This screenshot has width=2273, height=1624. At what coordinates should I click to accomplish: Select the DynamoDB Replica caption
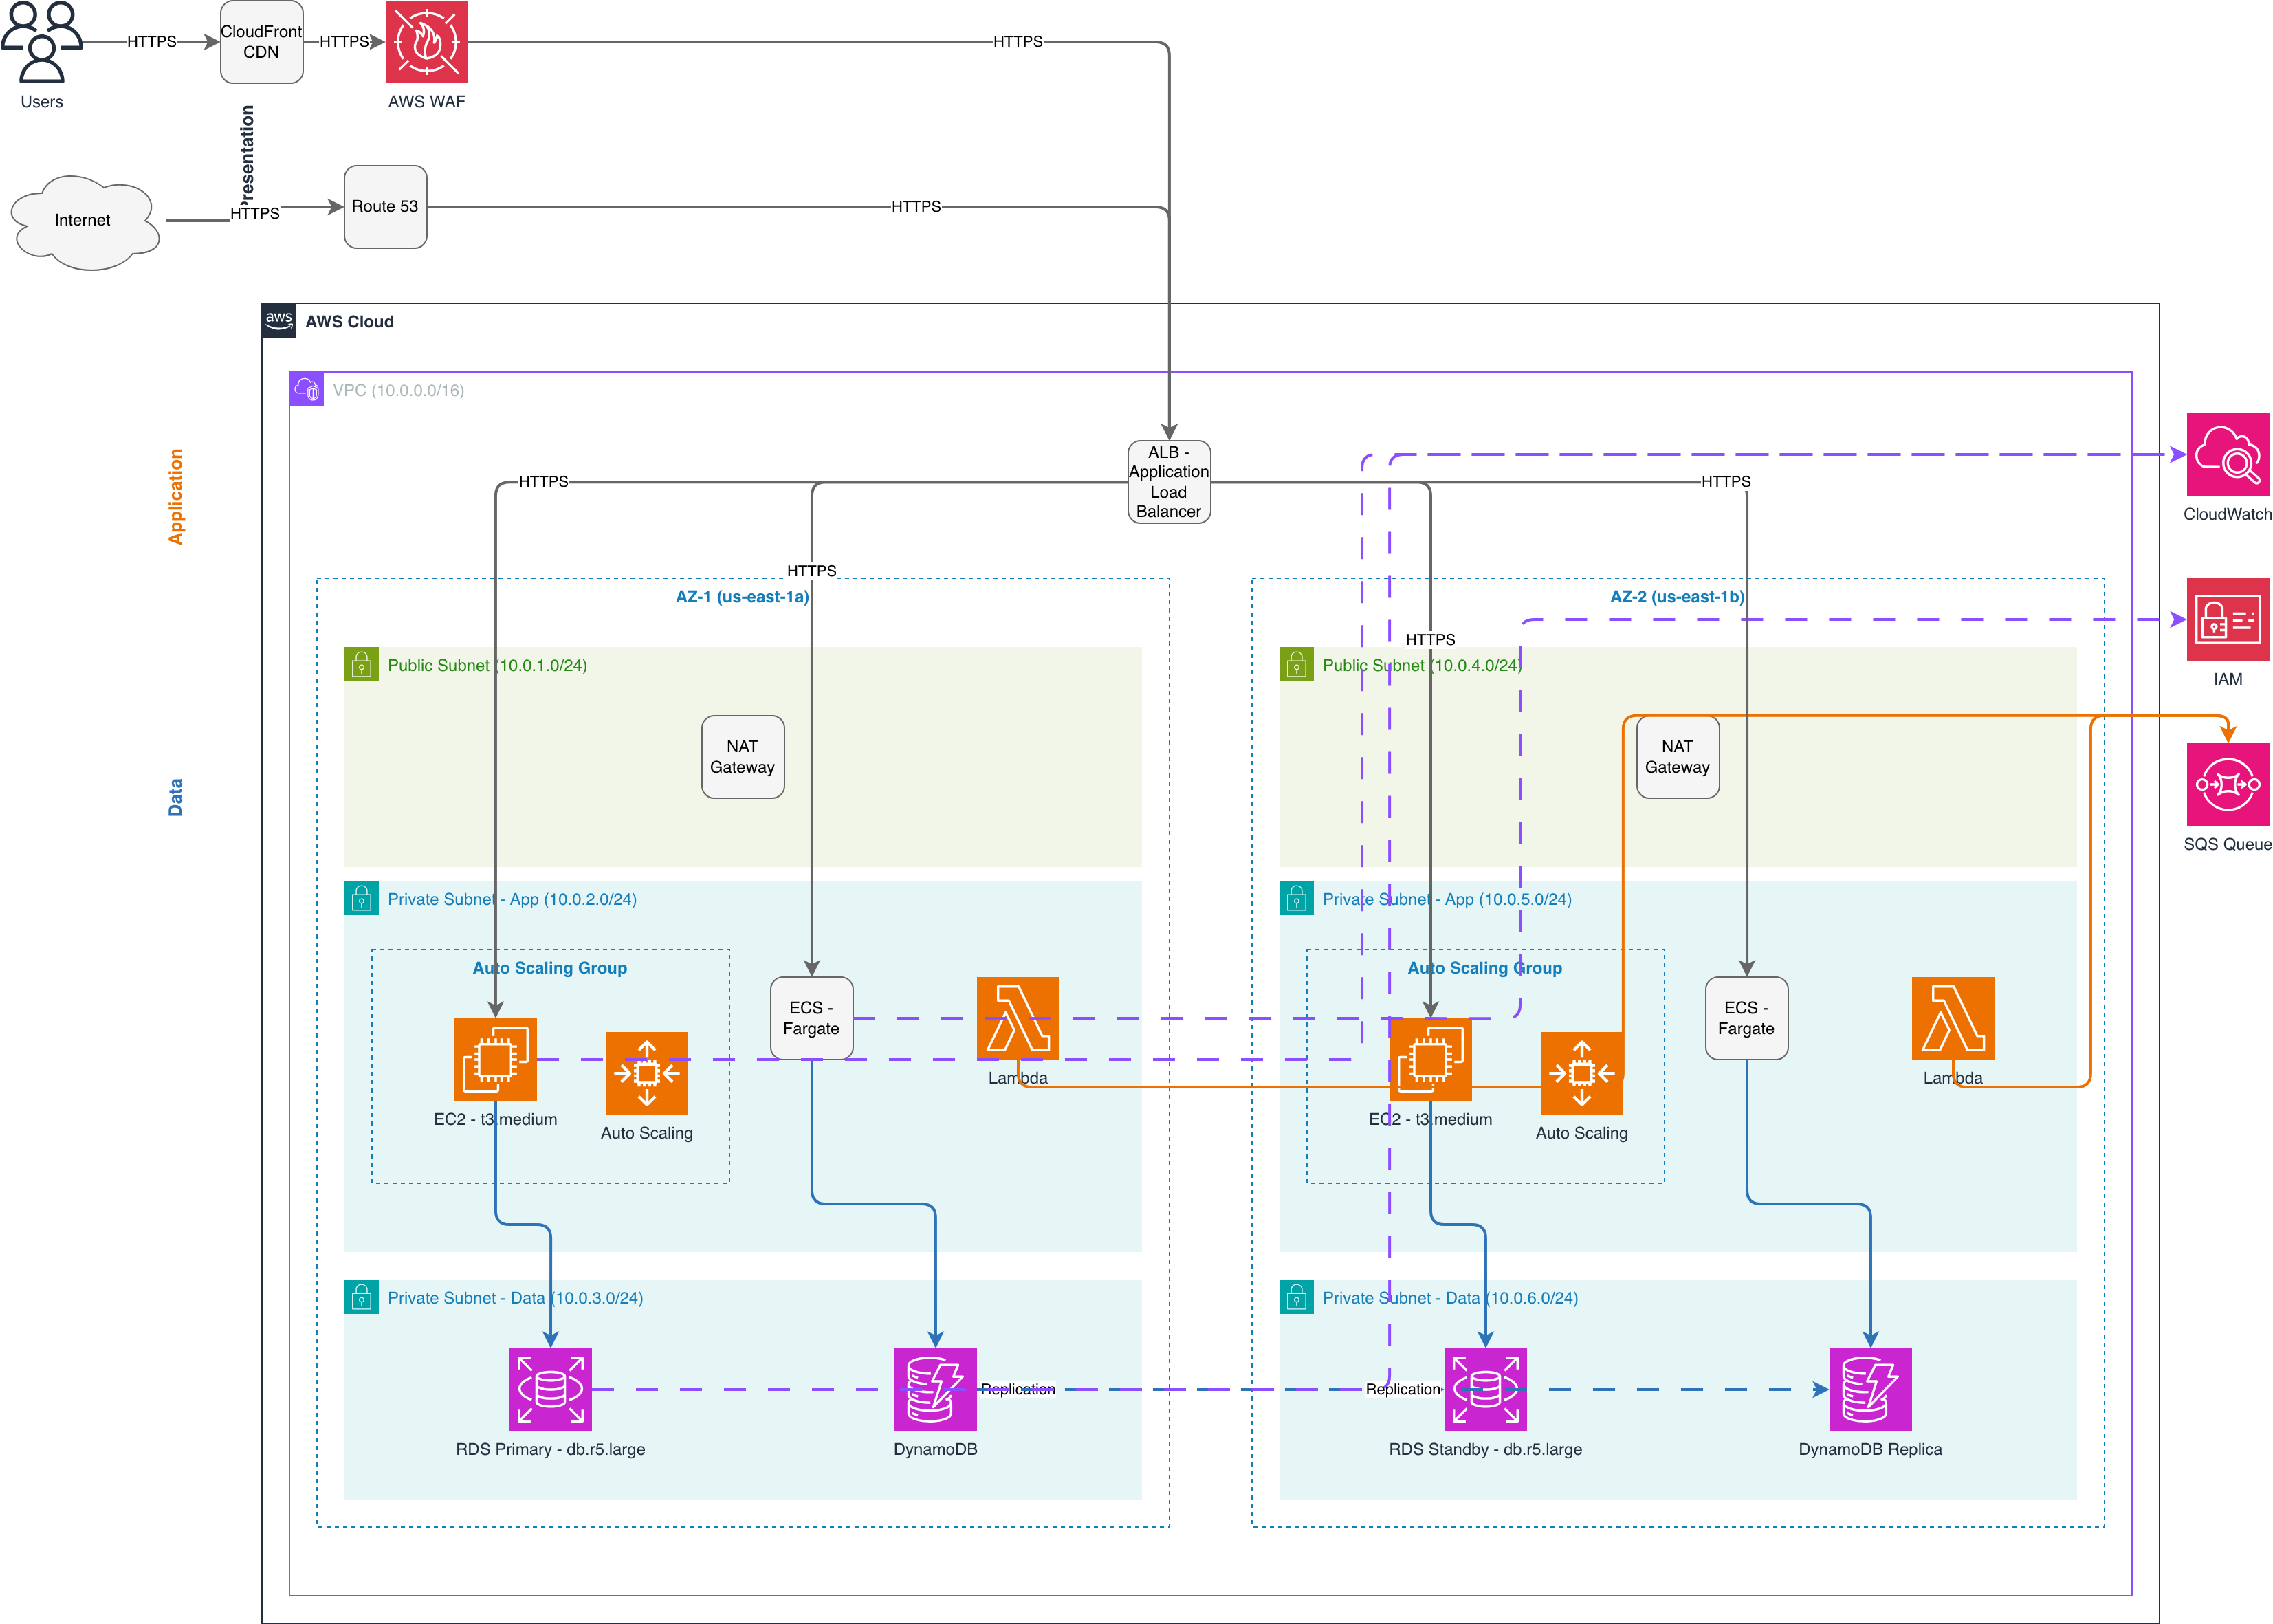(1871, 1449)
